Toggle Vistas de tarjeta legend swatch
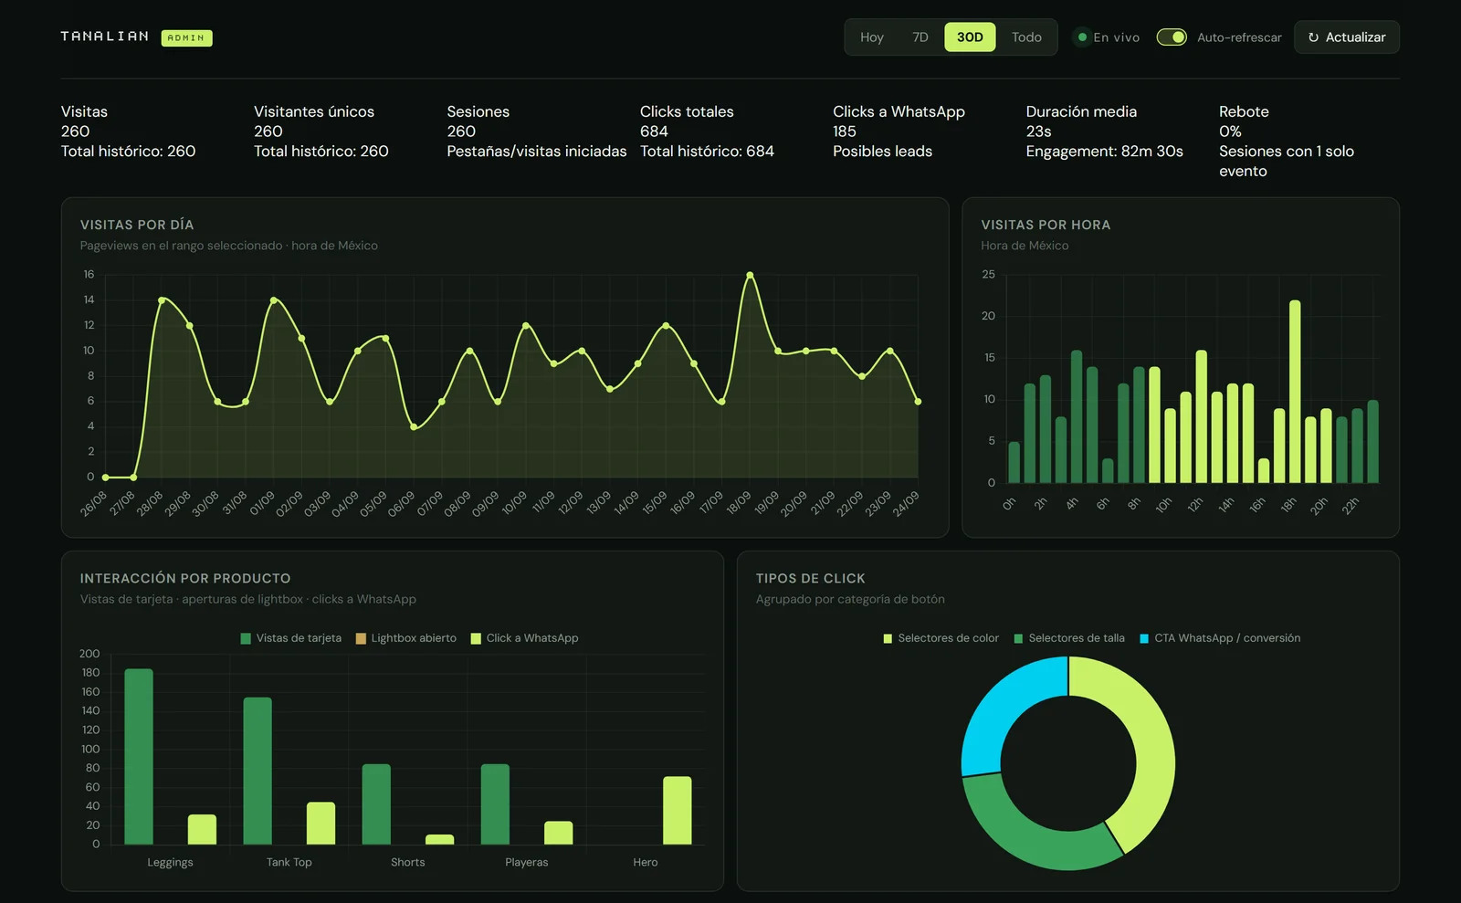Screen dimensions: 1461x903 coord(246,638)
